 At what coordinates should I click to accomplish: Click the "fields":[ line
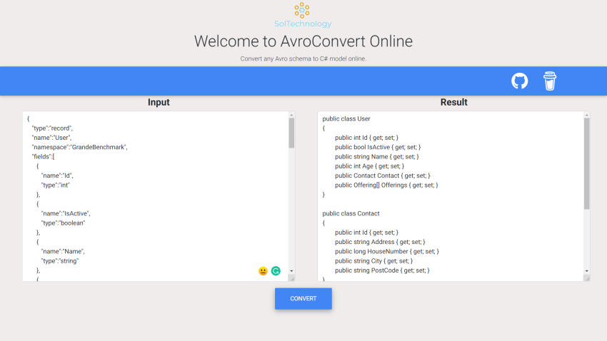[x=43, y=156]
